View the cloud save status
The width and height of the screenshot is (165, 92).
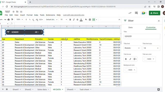(x=21, y=12)
